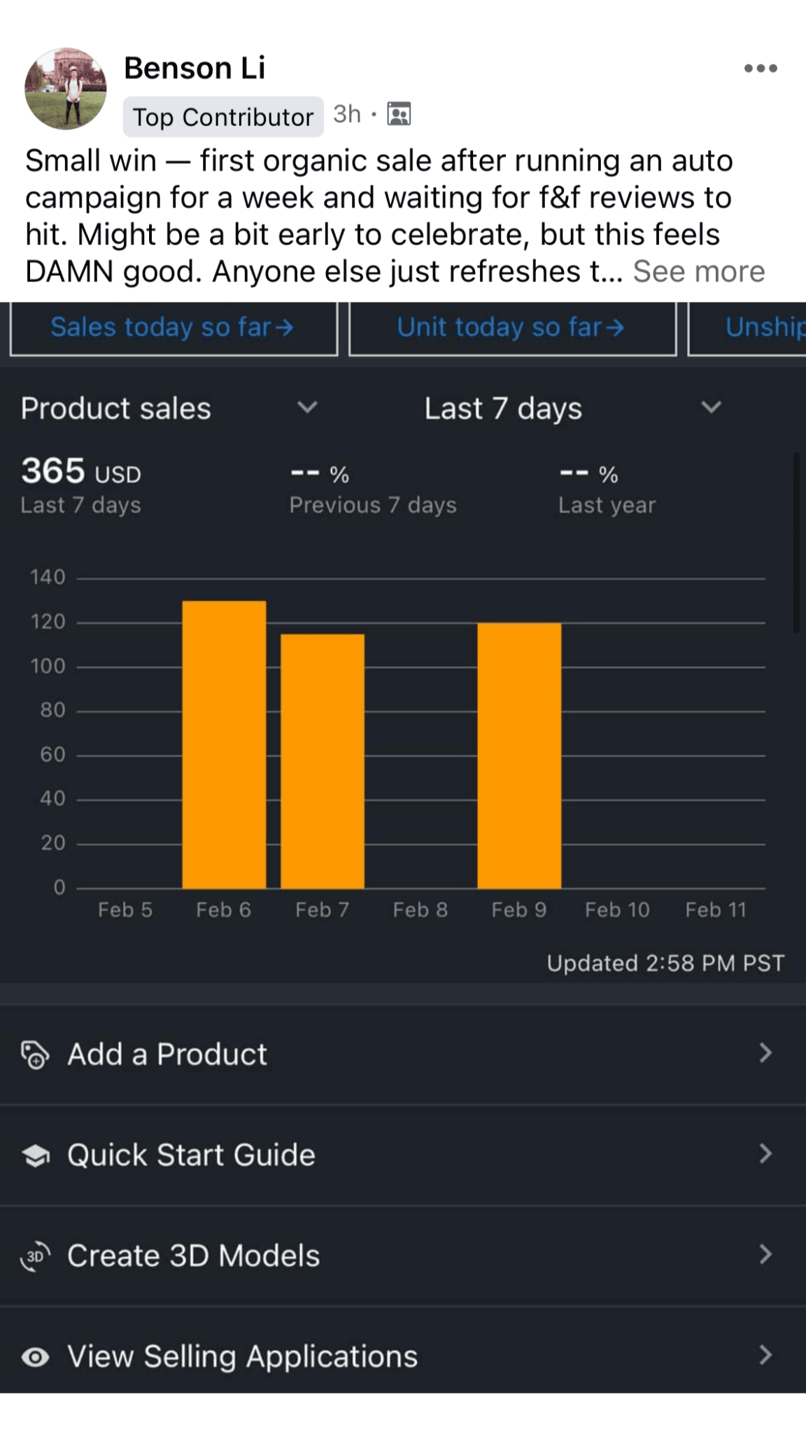806x1434 pixels.
Task: Expand the Product sales dropdown
Action: tap(307, 408)
